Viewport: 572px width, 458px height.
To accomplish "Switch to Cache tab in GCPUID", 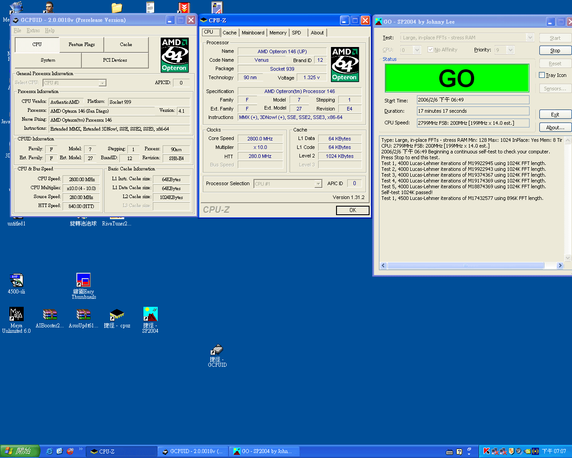I will coord(126,45).
